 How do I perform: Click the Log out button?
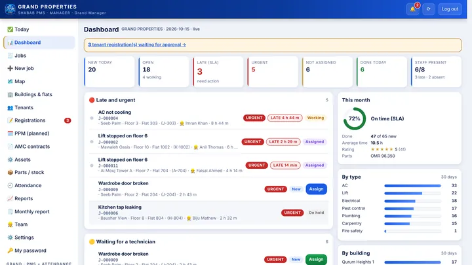(x=450, y=9)
